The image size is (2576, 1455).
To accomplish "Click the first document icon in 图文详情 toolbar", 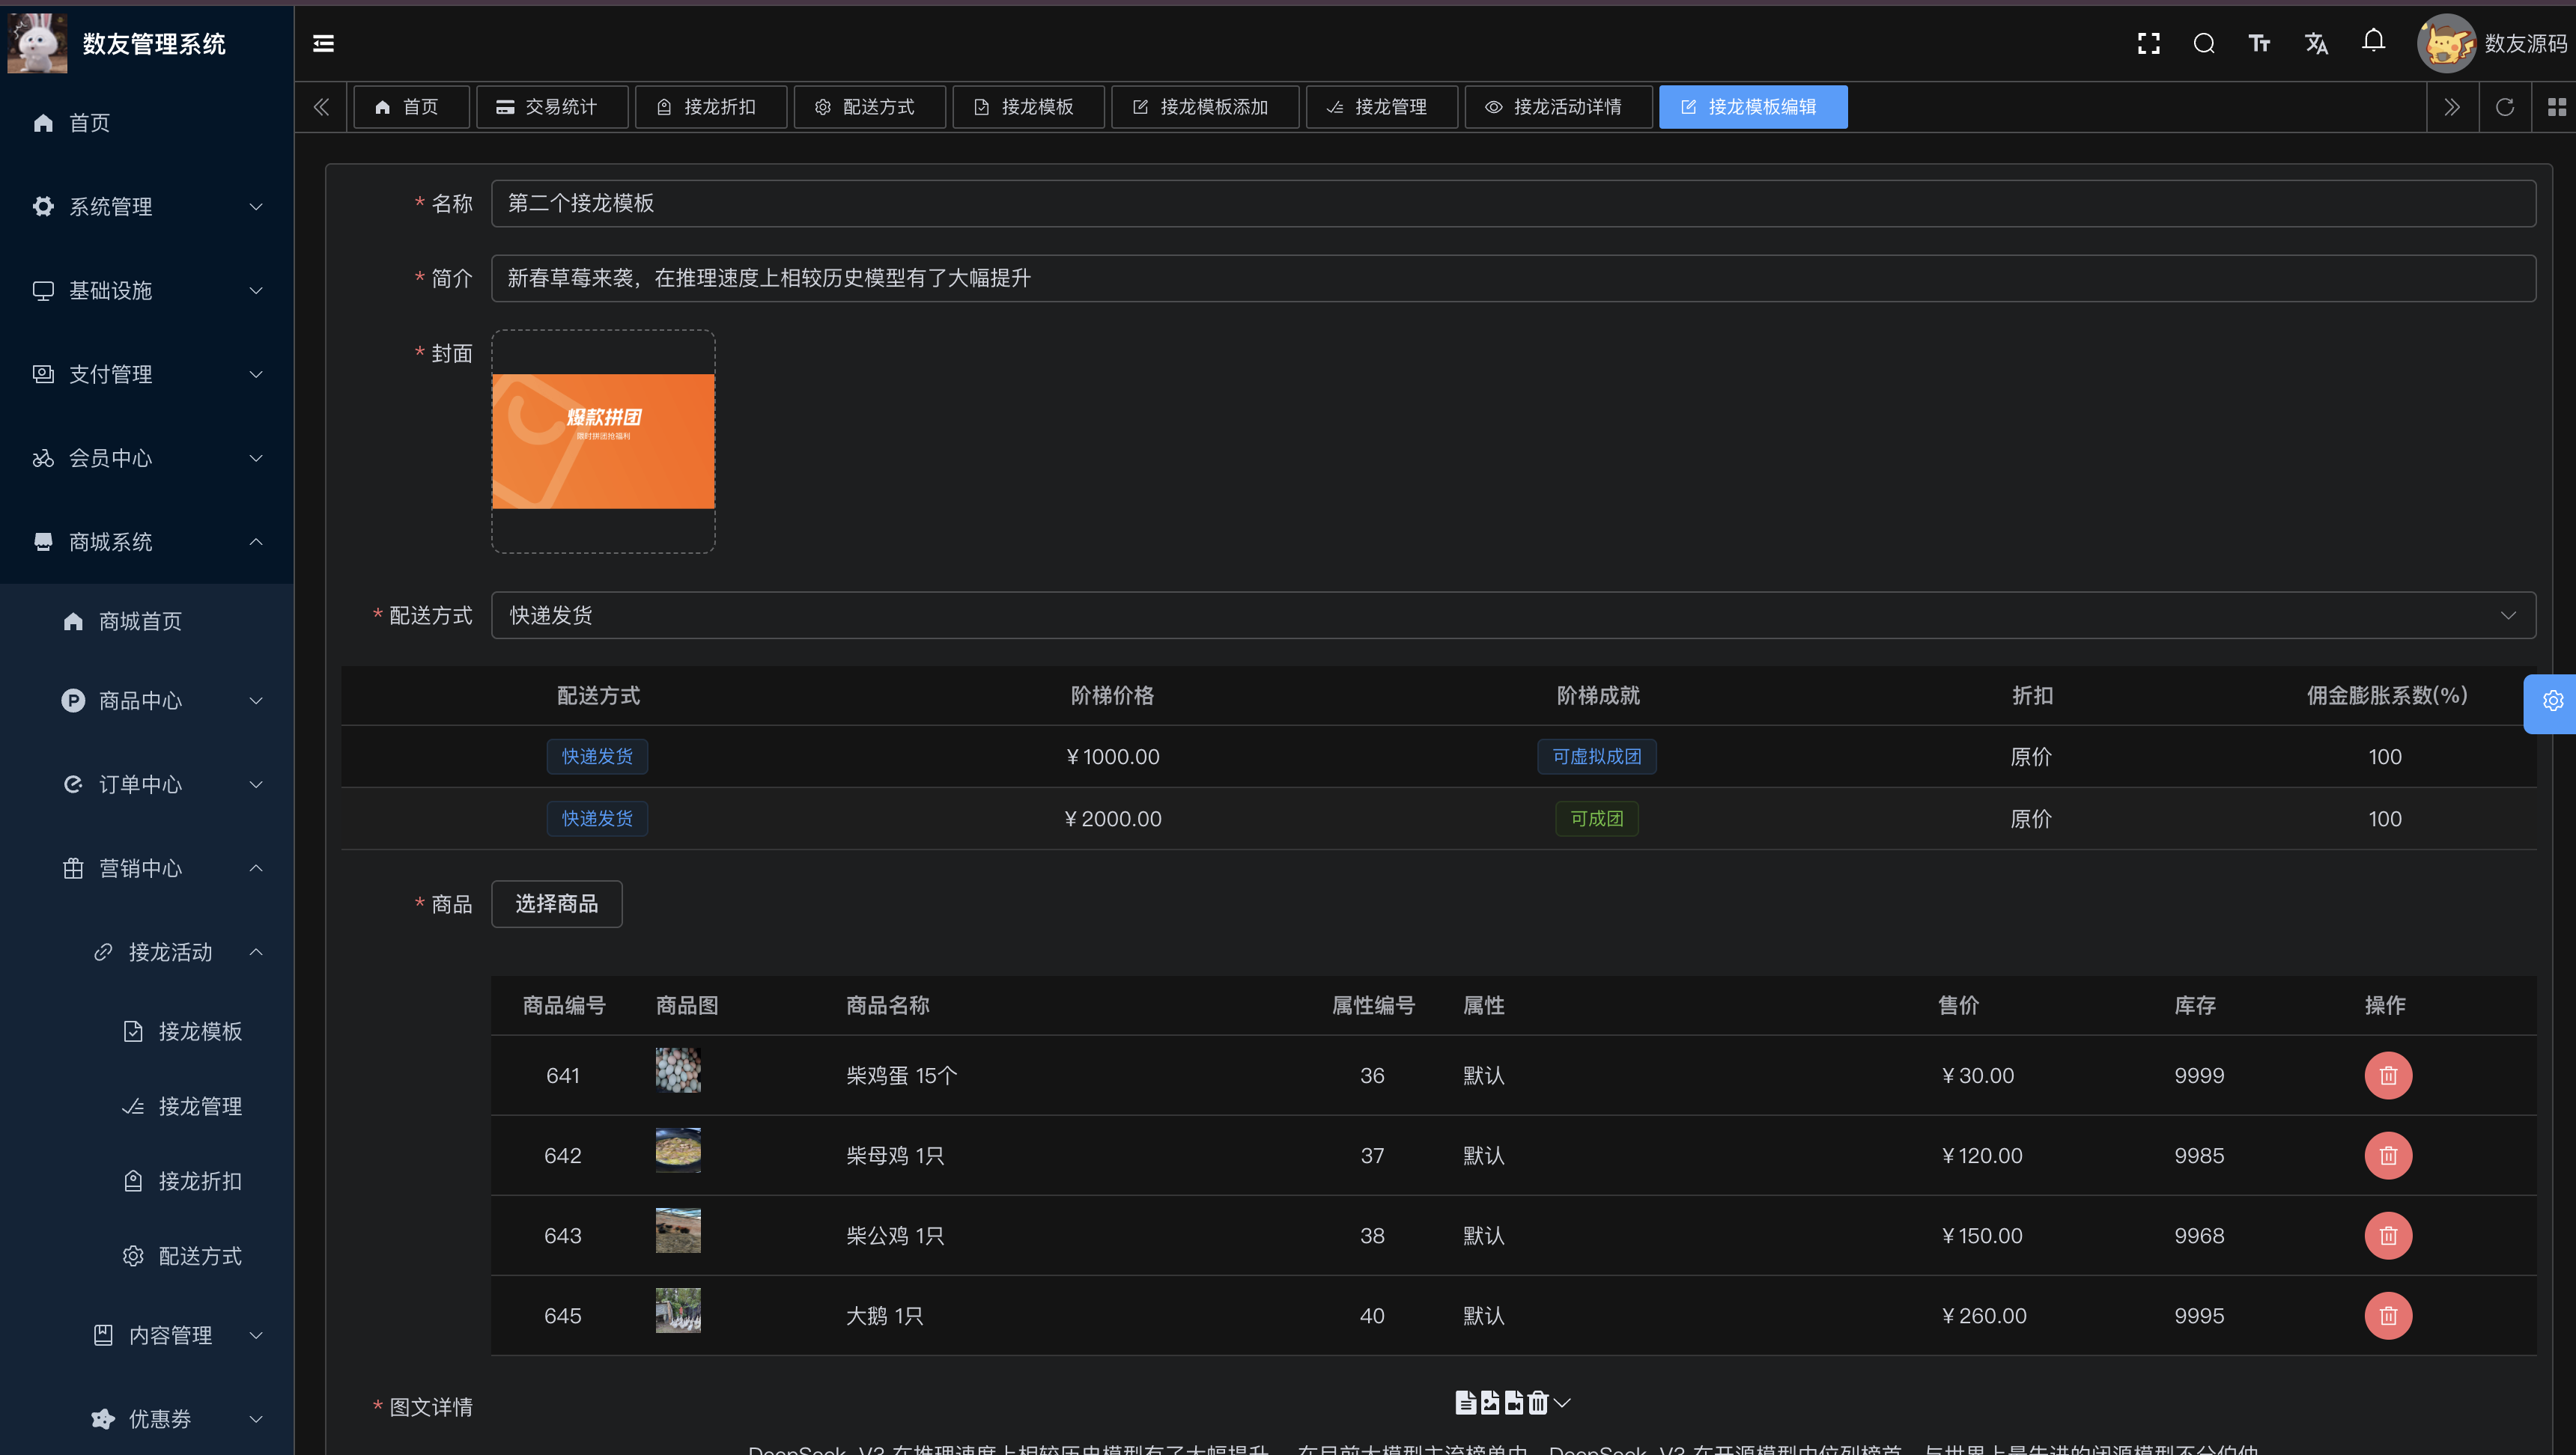I will [1465, 1402].
